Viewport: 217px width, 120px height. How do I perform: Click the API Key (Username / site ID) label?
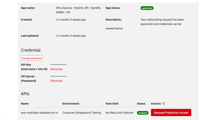point(34,67)
